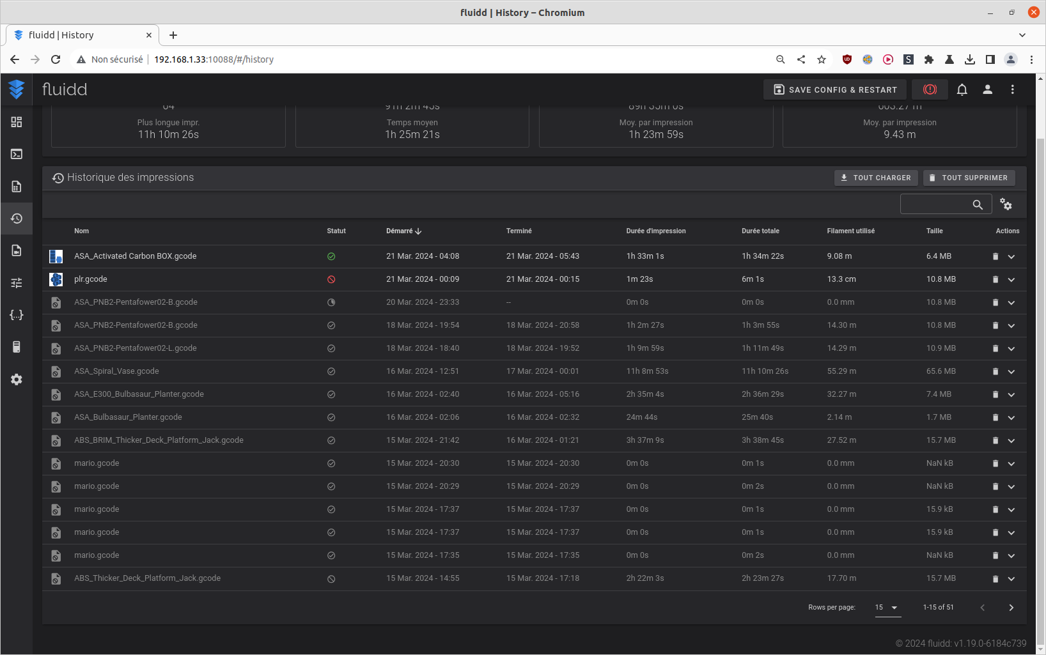Open the Configuration files page in sidebar
Screen dimensions: 1046x655
pos(17,315)
